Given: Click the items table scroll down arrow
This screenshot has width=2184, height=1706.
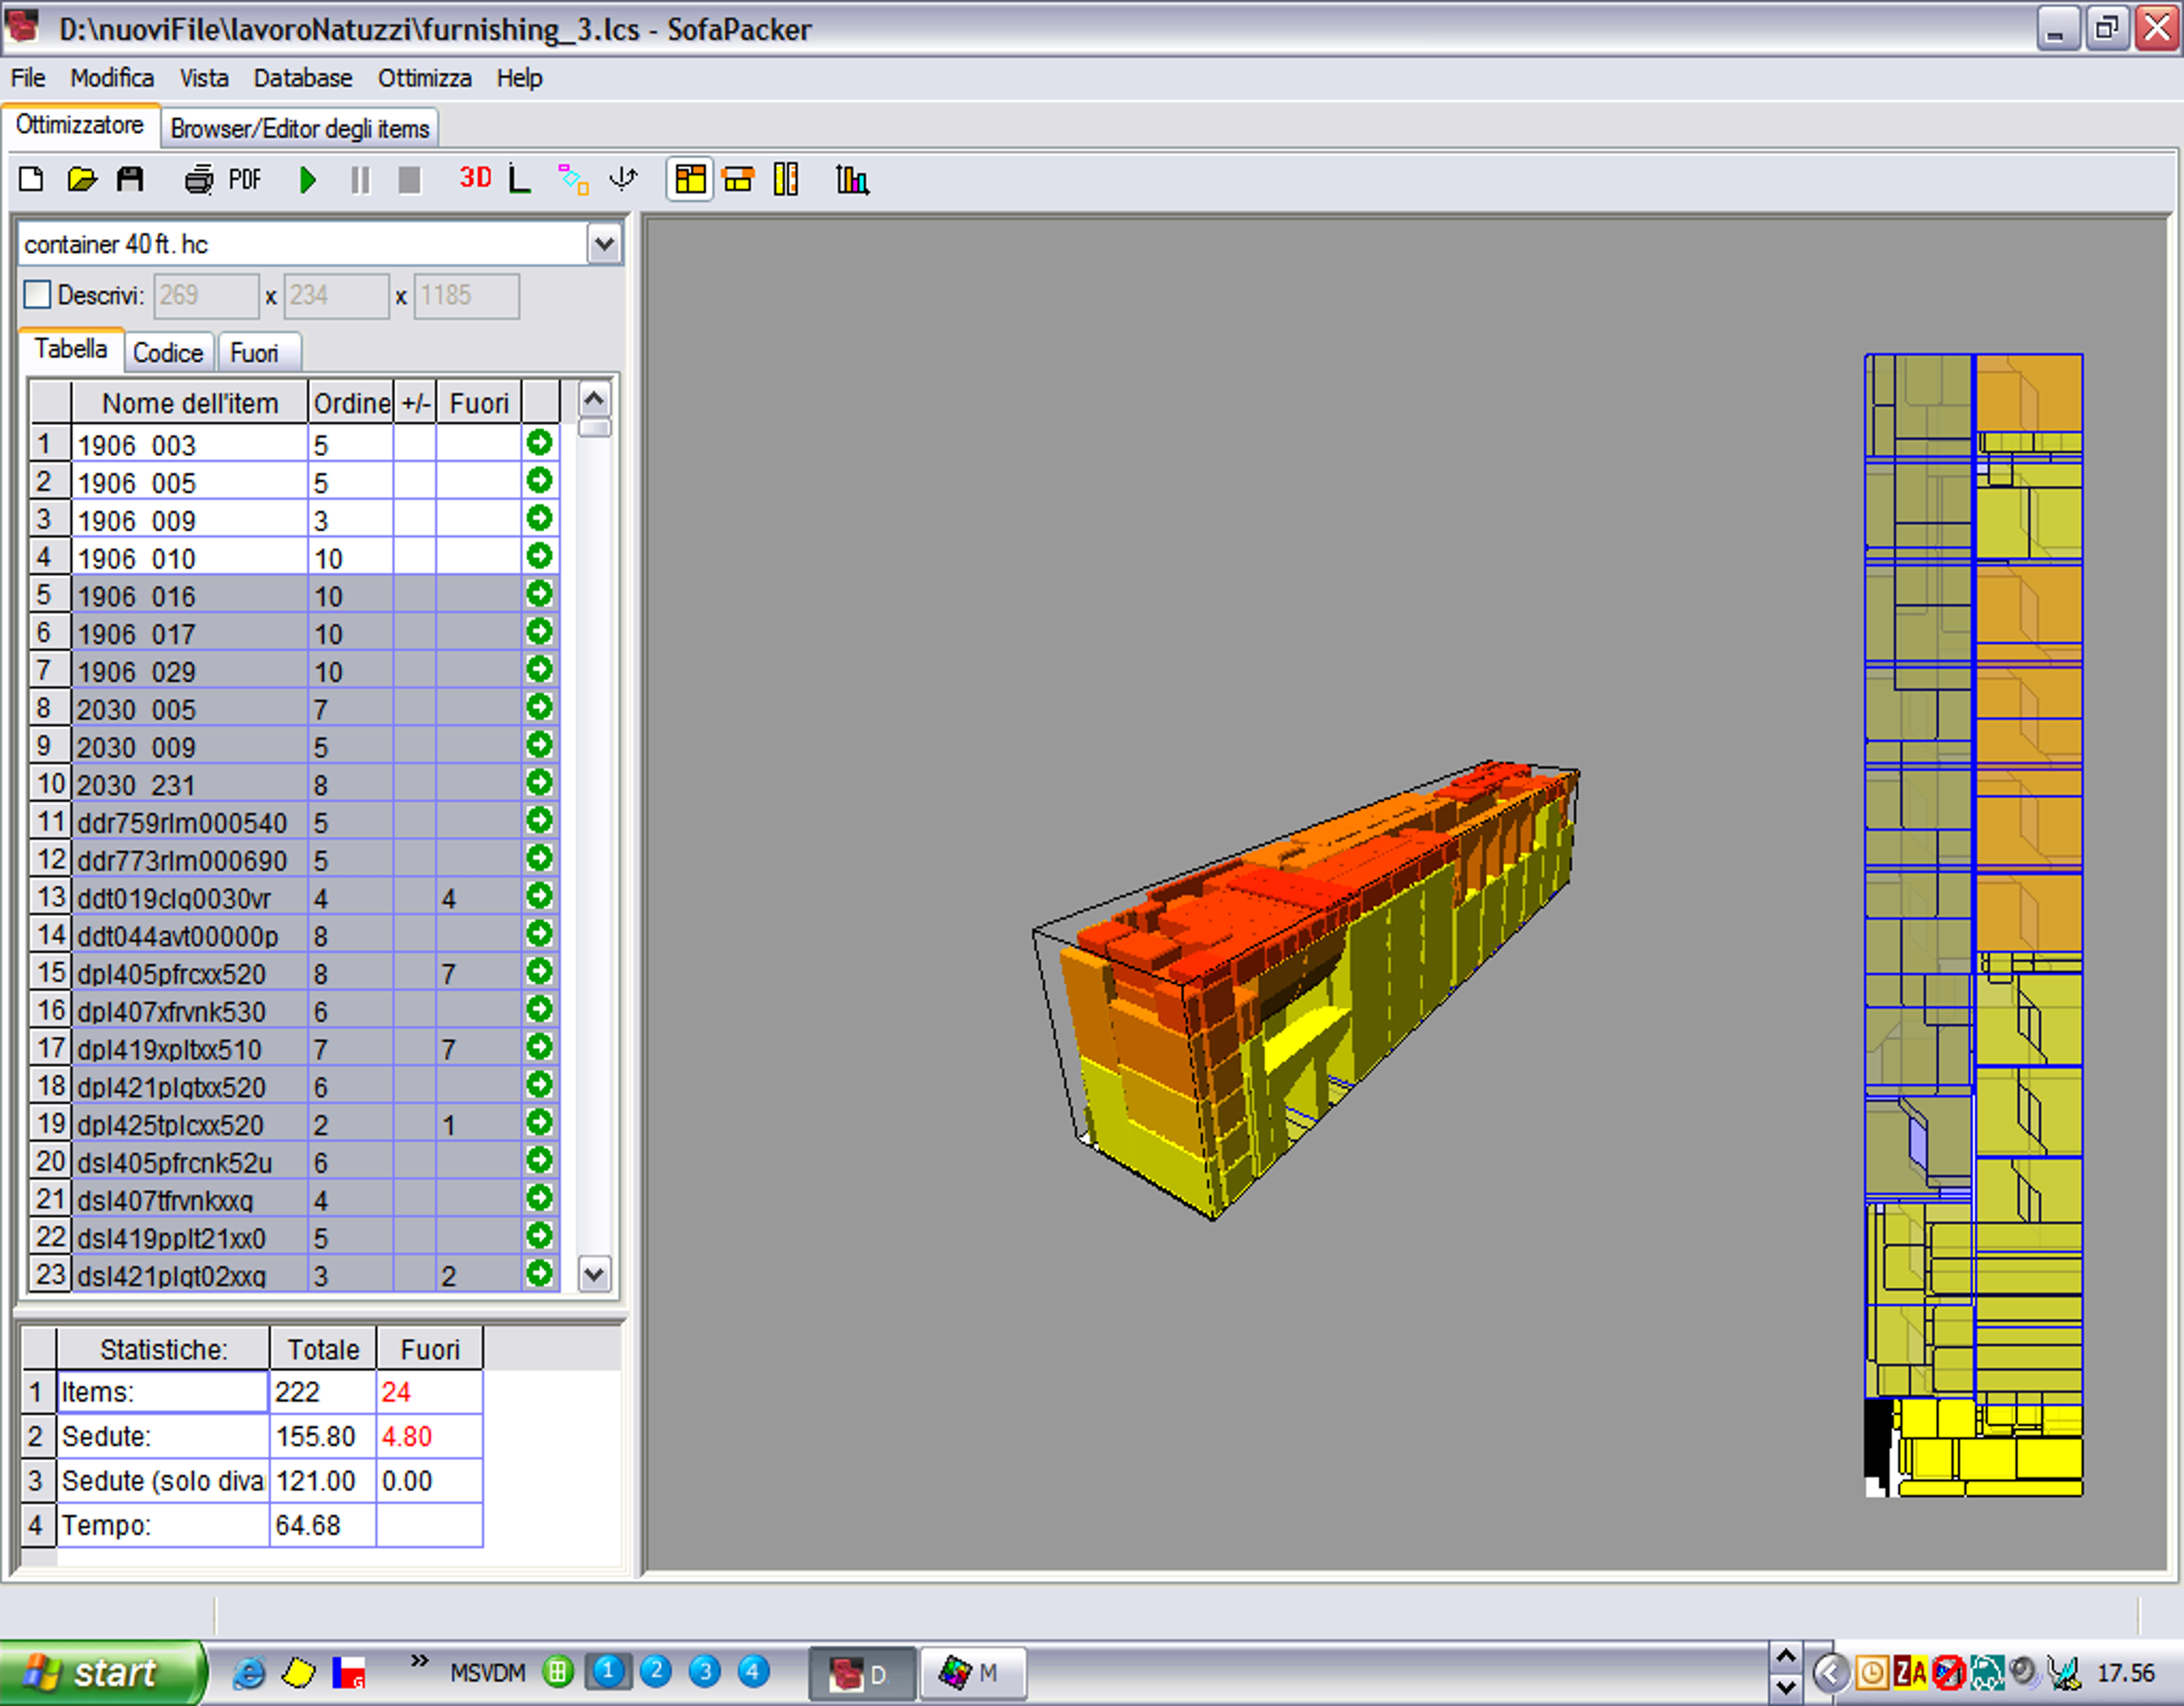Looking at the screenshot, I should [x=594, y=1274].
